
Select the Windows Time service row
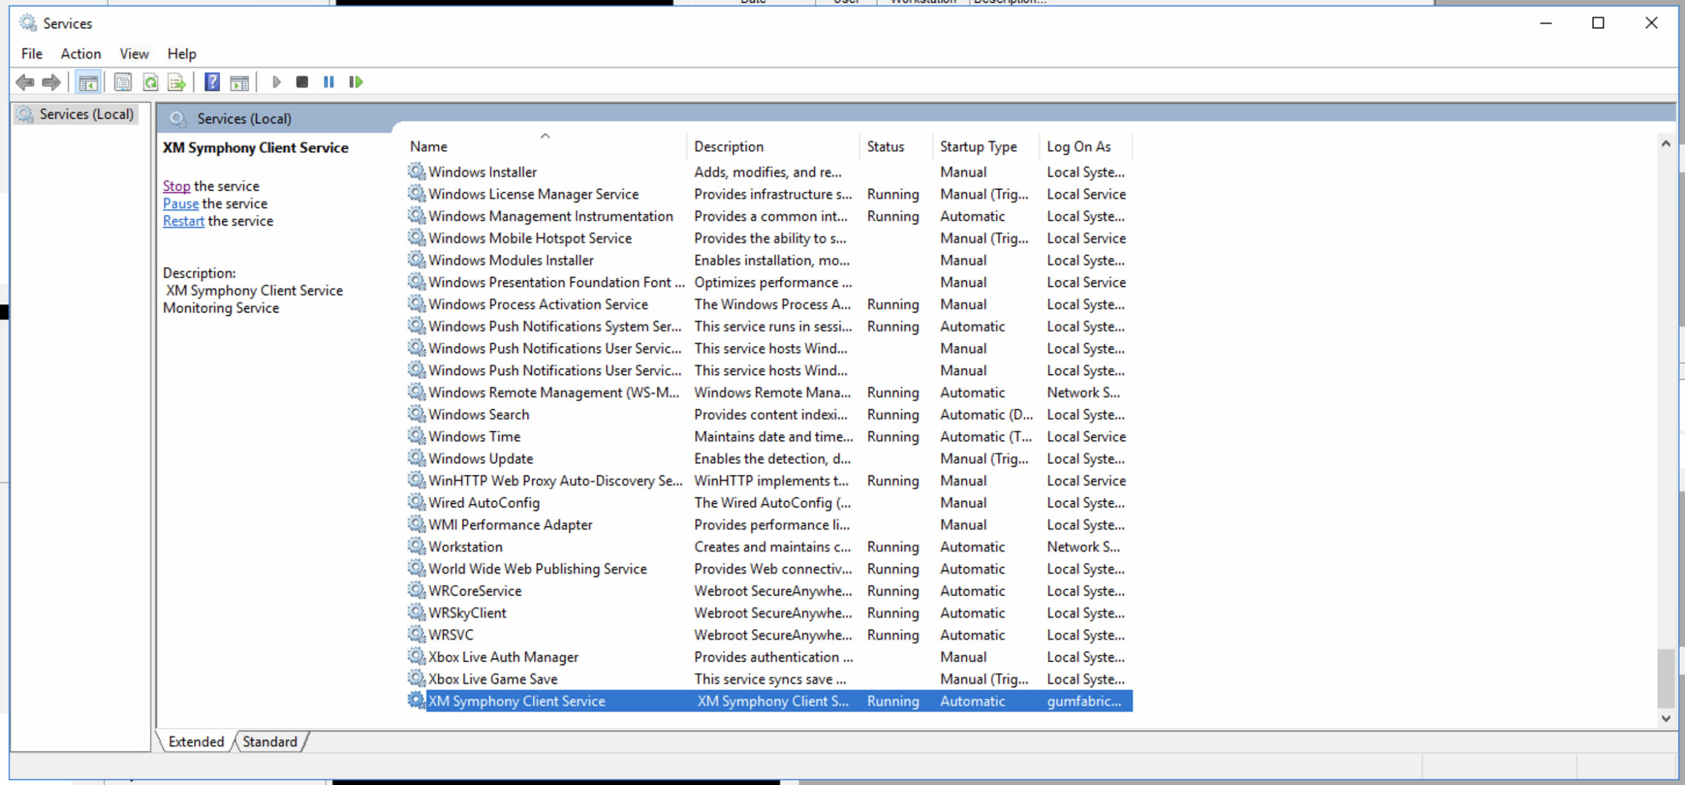click(x=769, y=437)
